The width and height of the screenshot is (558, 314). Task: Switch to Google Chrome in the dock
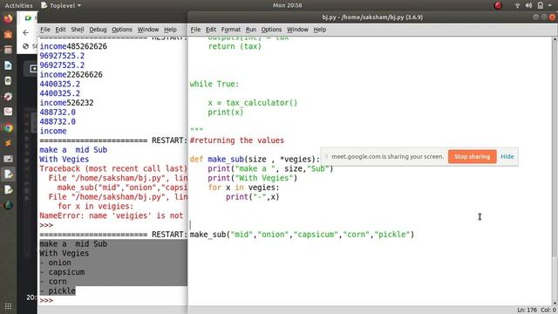coord(8,128)
